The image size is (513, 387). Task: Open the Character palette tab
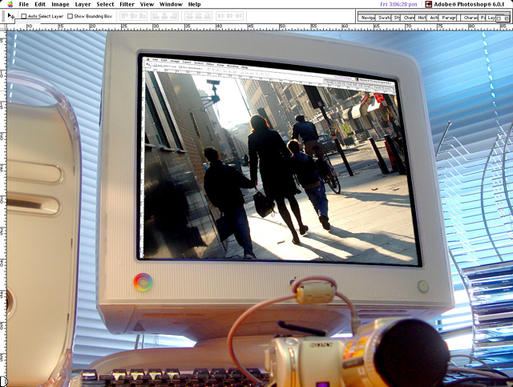click(x=471, y=17)
